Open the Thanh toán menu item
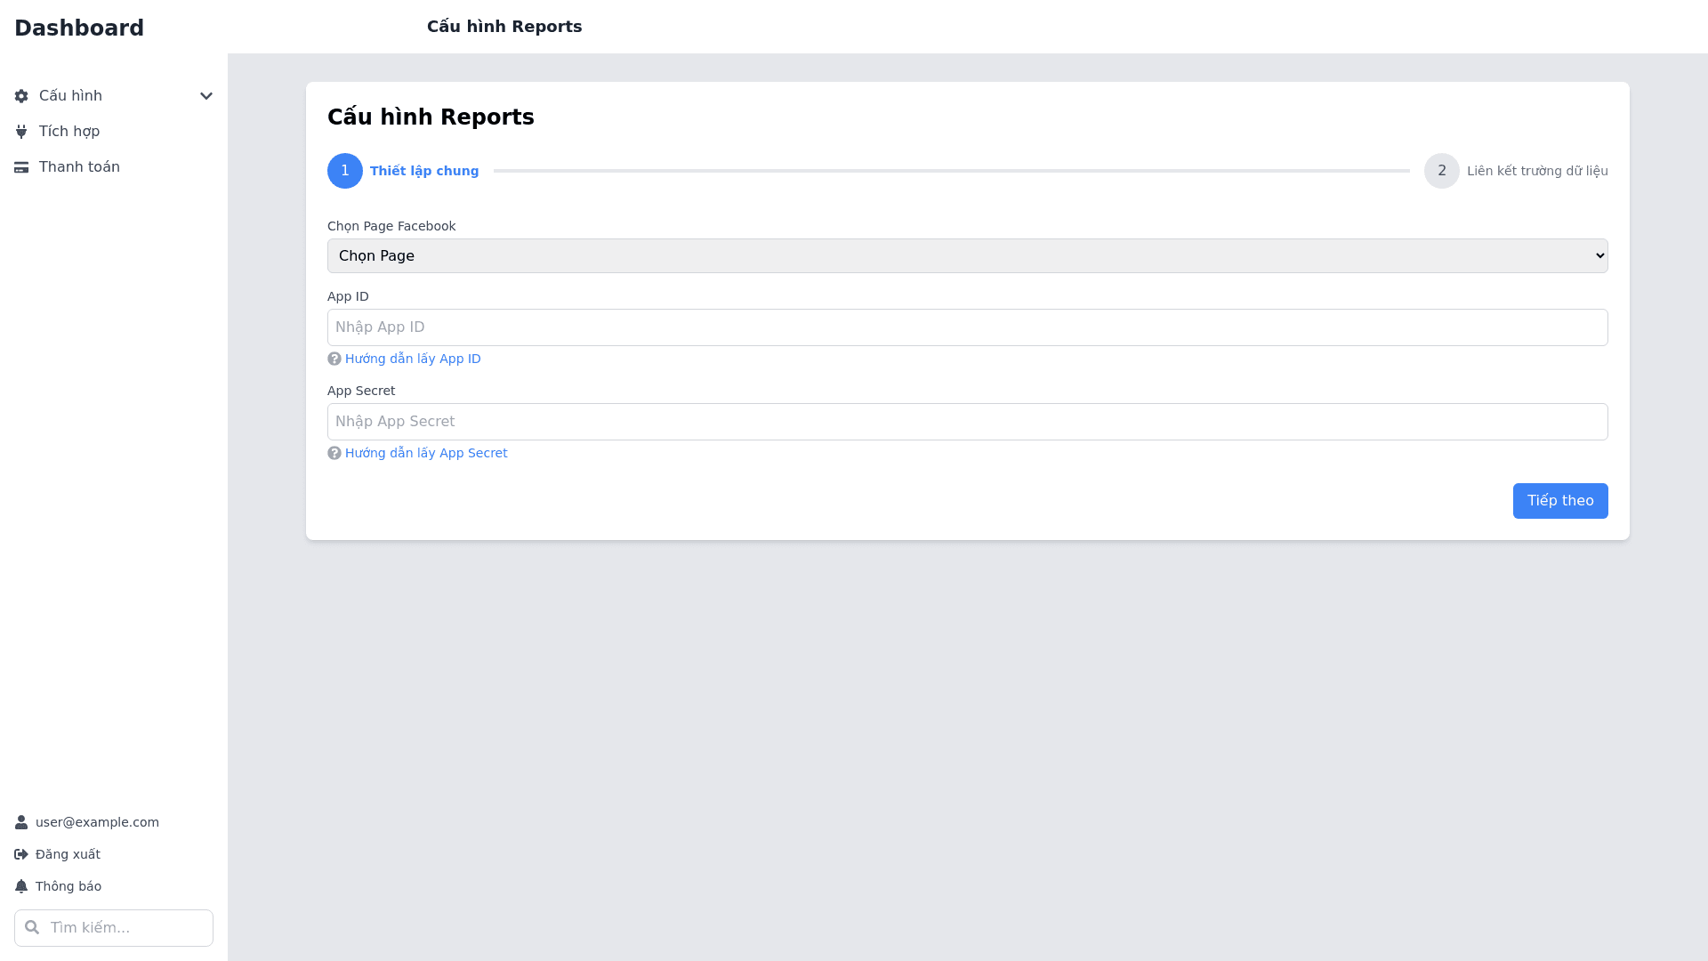 coord(79,167)
